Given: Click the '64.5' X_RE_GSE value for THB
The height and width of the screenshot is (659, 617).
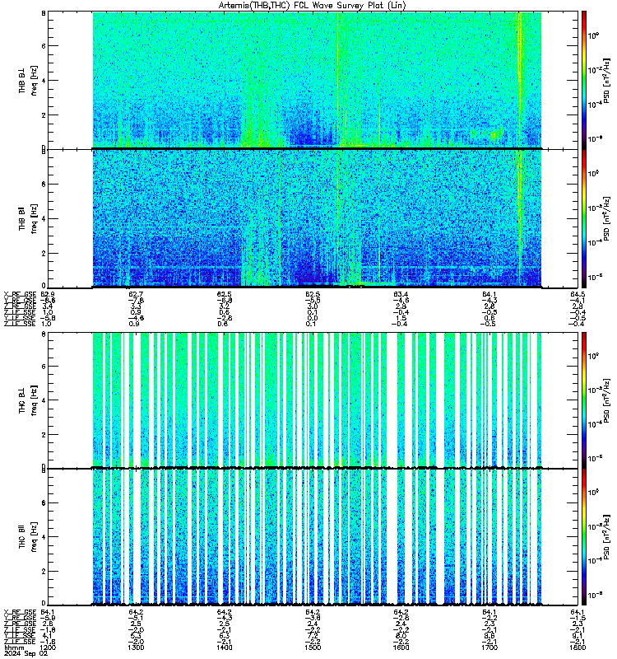Looking at the screenshot, I should [x=578, y=294].
